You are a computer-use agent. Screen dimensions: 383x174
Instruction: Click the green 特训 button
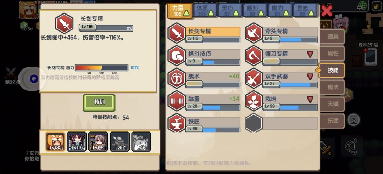pos(99,103)
